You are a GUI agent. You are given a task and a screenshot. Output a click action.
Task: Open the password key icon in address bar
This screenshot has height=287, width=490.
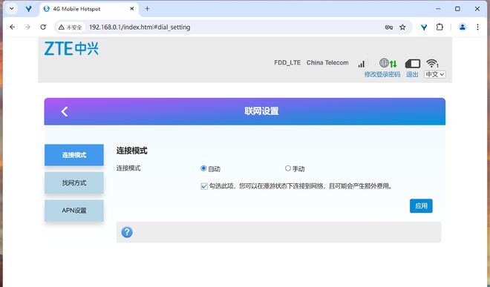coord(389,27)
